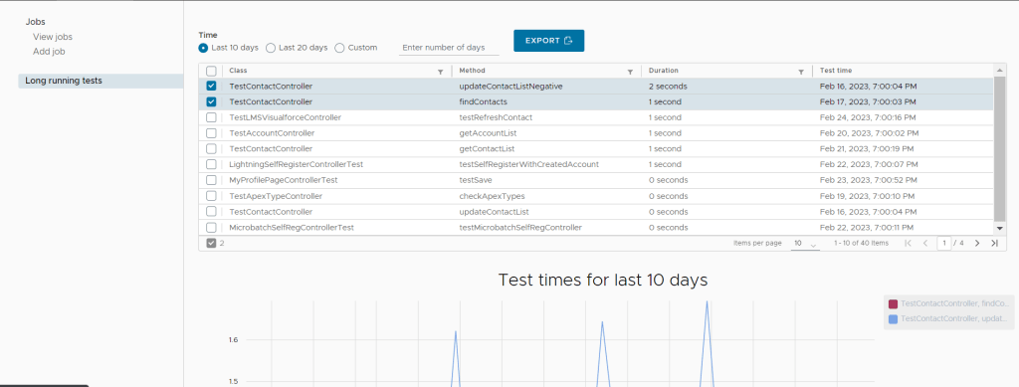Screen dimensions: 1019x387
Task: Click the Test times for last 10 days title
Action: pyautogui.click(x=602, y=280)
